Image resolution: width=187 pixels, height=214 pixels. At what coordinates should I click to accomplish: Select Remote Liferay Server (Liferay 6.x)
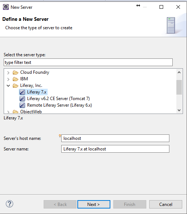point(59,105)
